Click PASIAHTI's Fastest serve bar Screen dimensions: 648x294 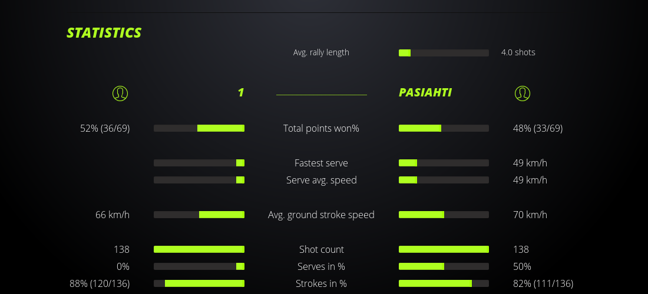coord(444,163)
